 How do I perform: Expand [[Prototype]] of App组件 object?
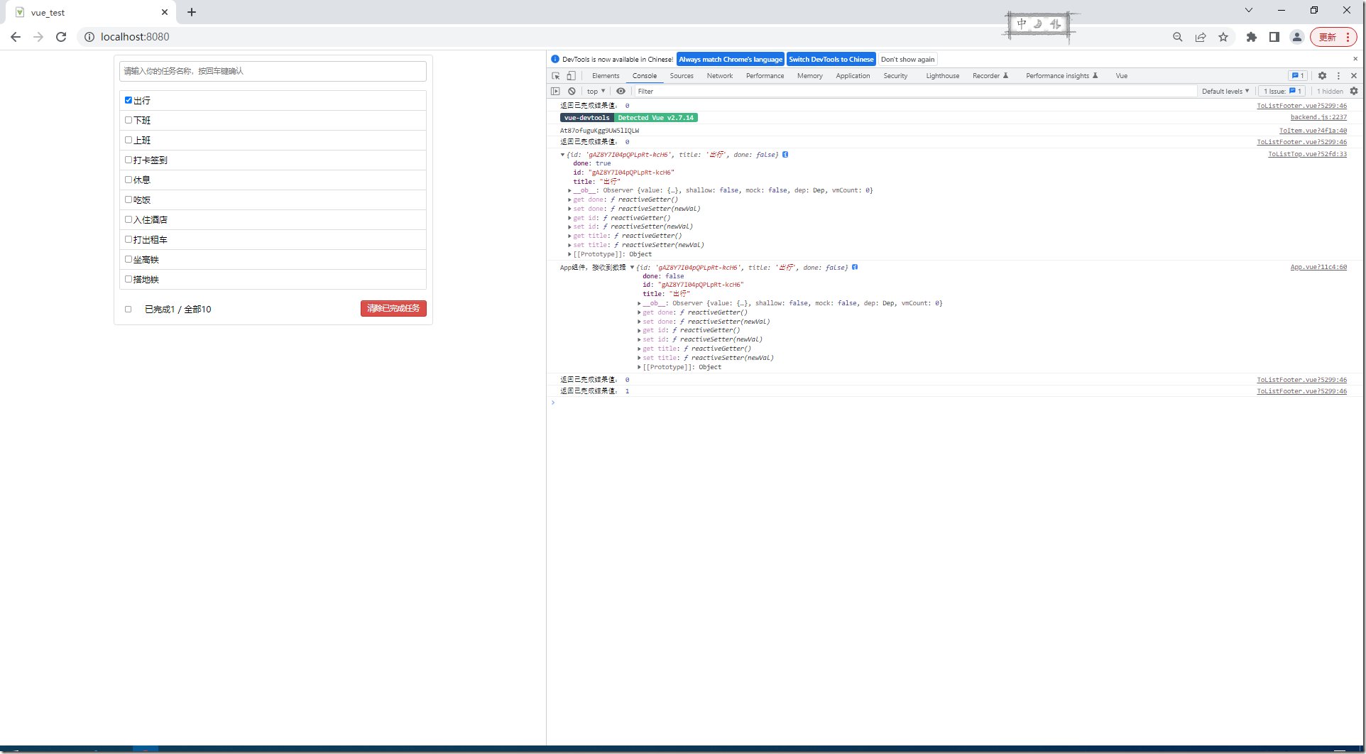coord(639,367)
